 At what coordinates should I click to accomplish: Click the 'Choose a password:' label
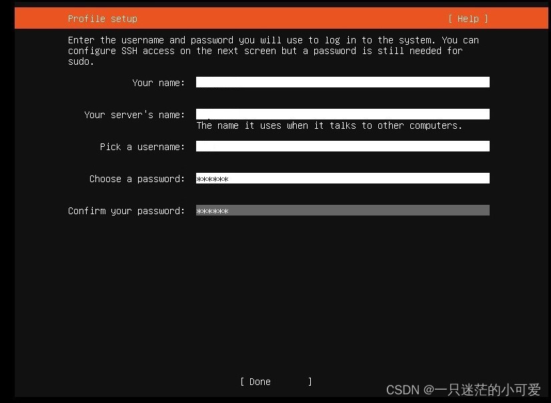(137, 179)
